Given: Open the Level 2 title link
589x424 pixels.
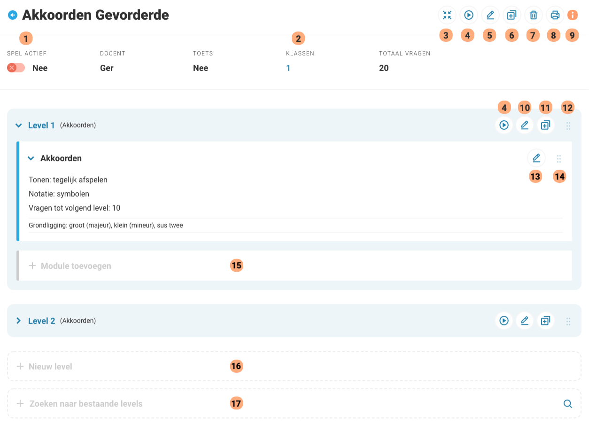Looking at the screenshot, I should tap(41, 321).
